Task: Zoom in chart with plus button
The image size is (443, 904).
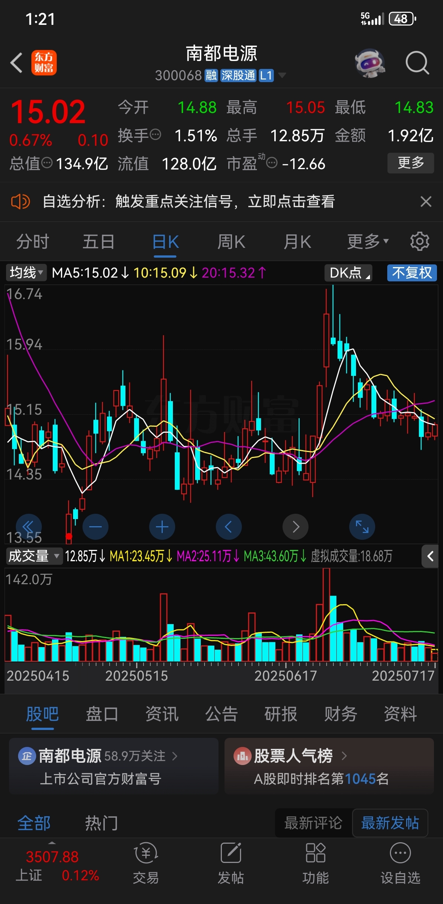Action: click(x=162, y=527)
